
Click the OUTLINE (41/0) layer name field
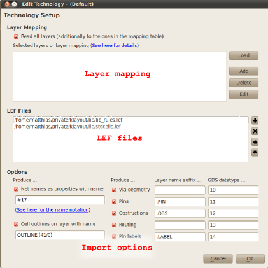pyautogui.click(x=60, y=235)
